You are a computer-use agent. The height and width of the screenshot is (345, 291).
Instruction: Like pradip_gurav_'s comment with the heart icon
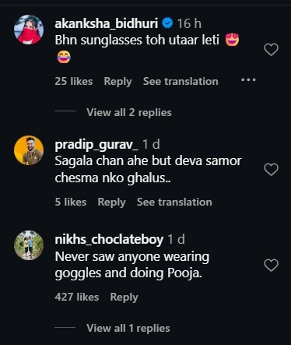point(271,170)
